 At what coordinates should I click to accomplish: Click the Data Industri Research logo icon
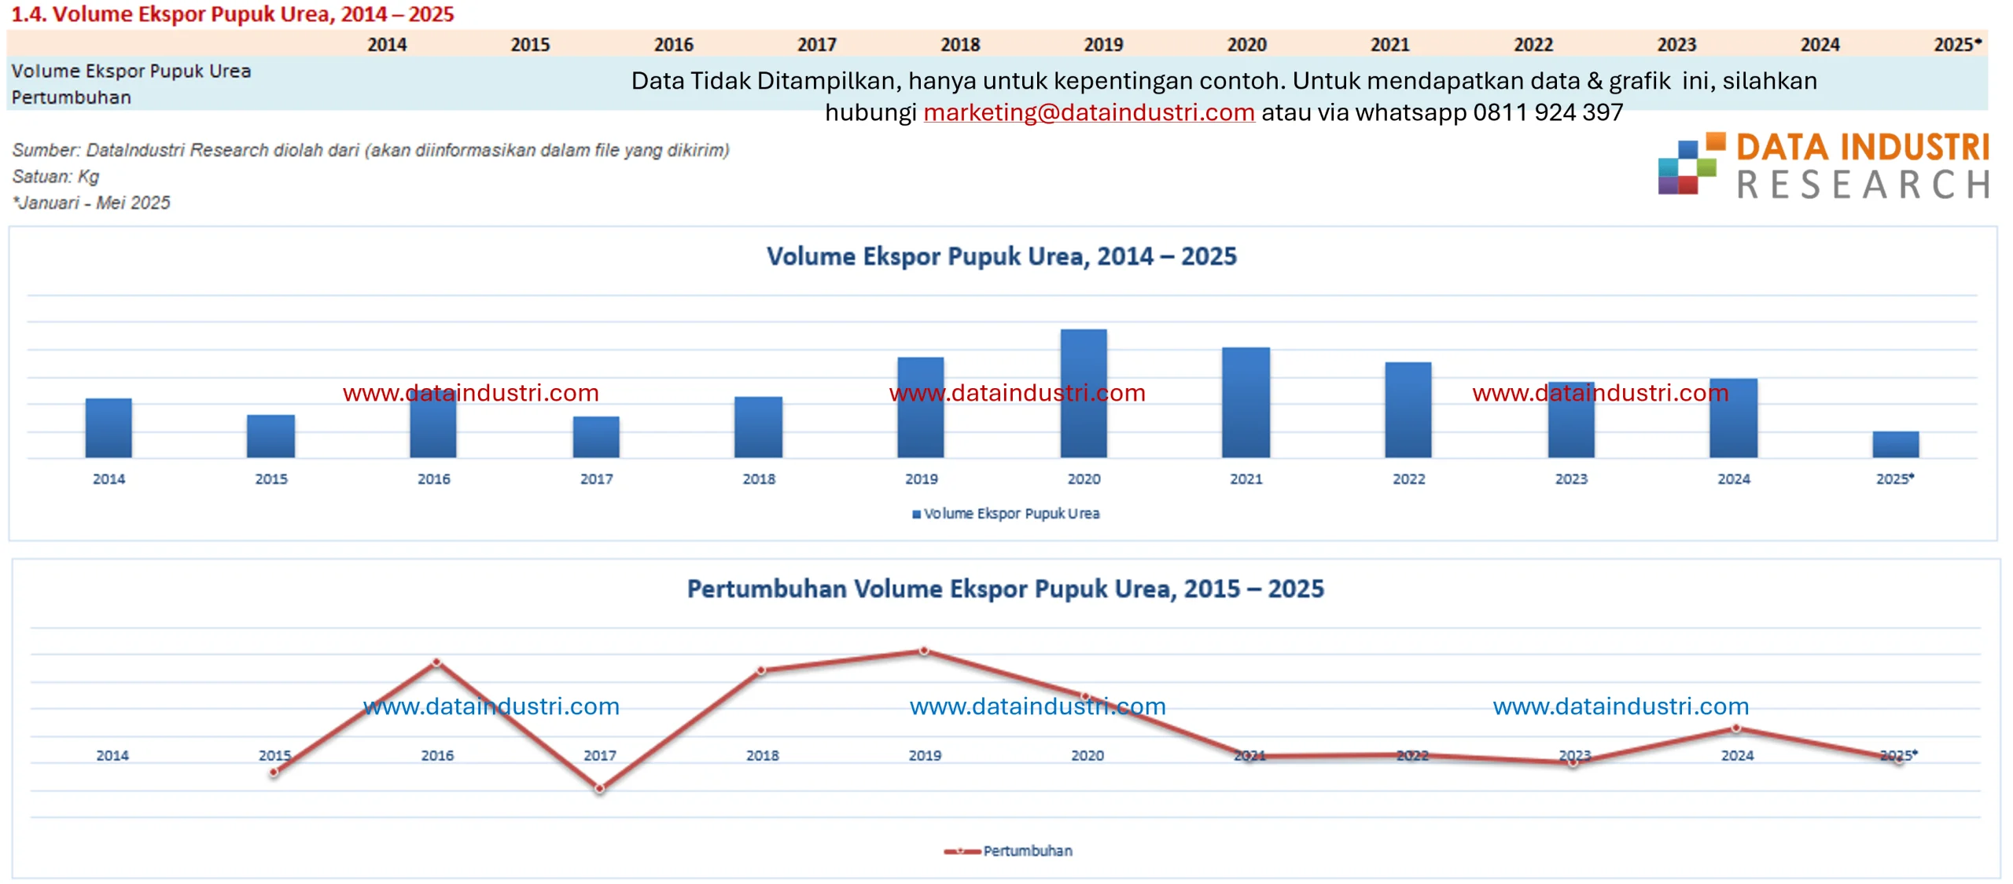pos(1690,163)
